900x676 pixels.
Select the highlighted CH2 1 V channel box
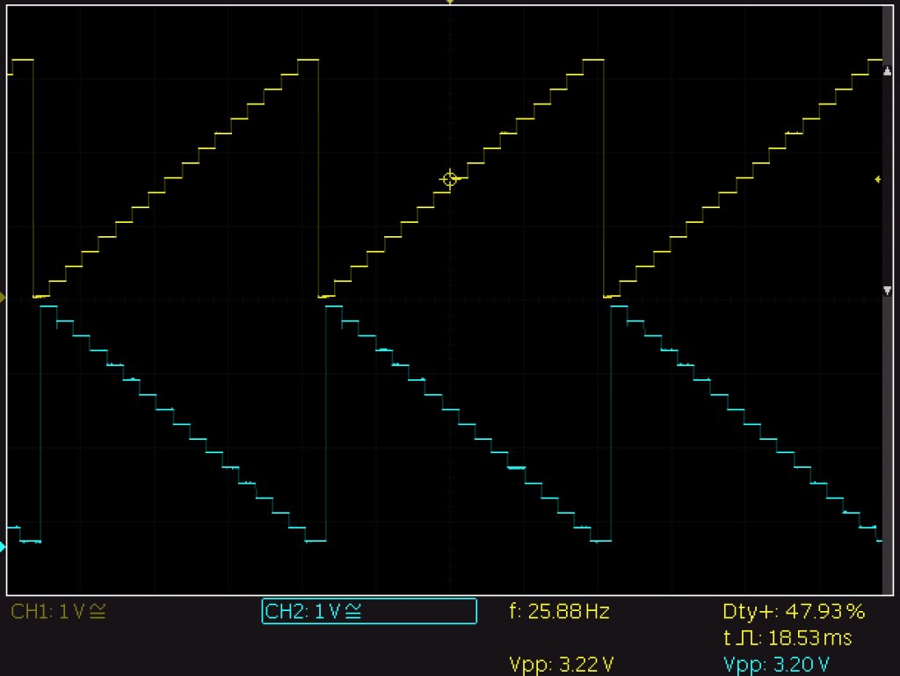[369, 611]
